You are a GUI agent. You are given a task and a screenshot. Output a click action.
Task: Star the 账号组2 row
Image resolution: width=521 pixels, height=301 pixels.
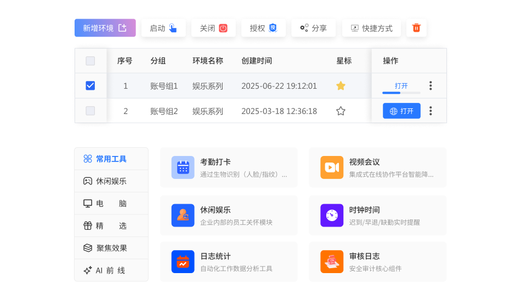[341, 111]
